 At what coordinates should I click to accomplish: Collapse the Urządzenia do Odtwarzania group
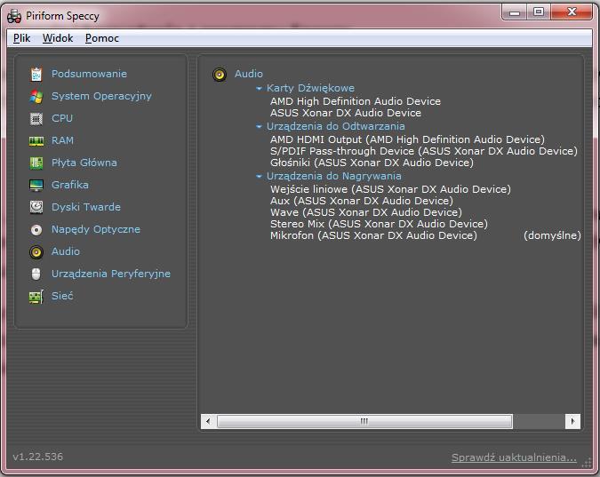pyautogui.click(x=259, y=127)
